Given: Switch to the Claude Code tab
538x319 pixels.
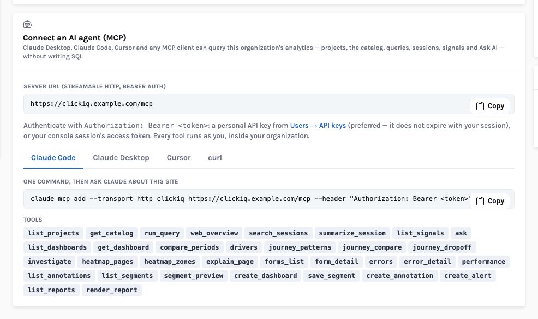Looking at the screenshot, I should point(53,158).
